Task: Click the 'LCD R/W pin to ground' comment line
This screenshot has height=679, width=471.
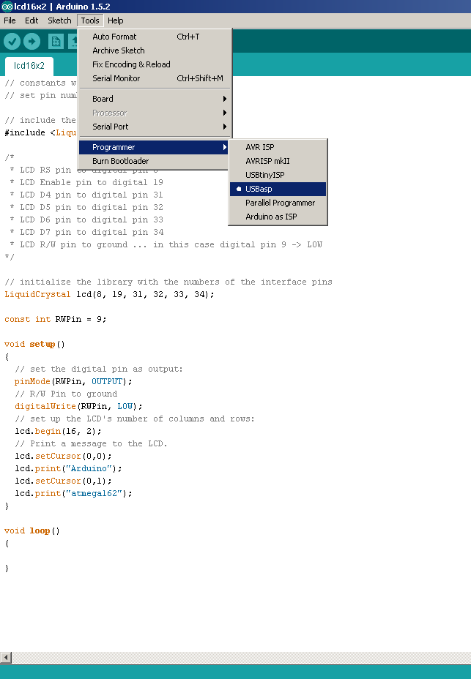Action: coord(166,244)
